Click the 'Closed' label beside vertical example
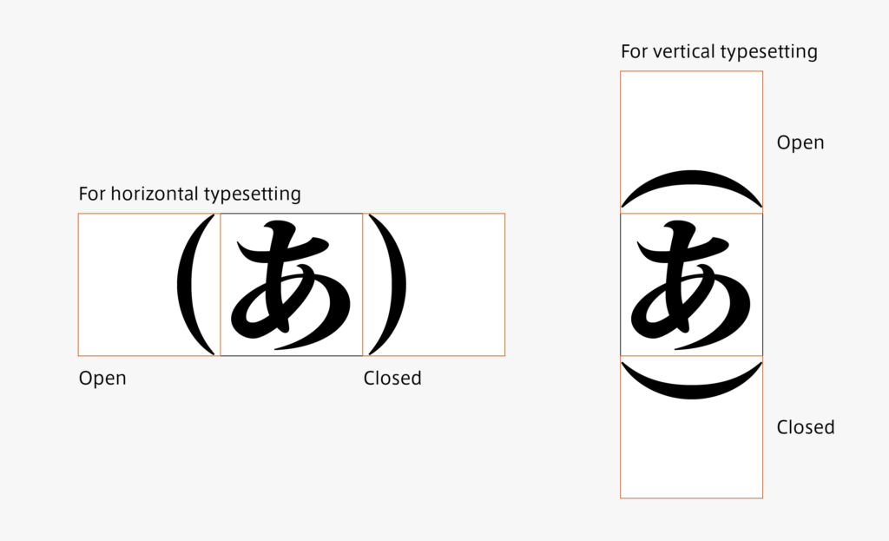 tap(806, 427)
